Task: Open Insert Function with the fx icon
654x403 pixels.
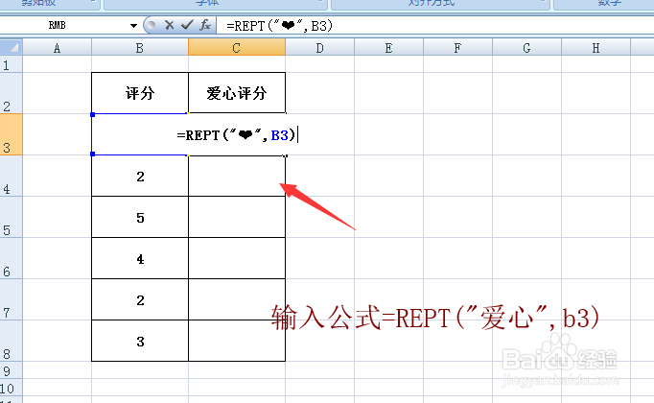Action: click(205, 26)
